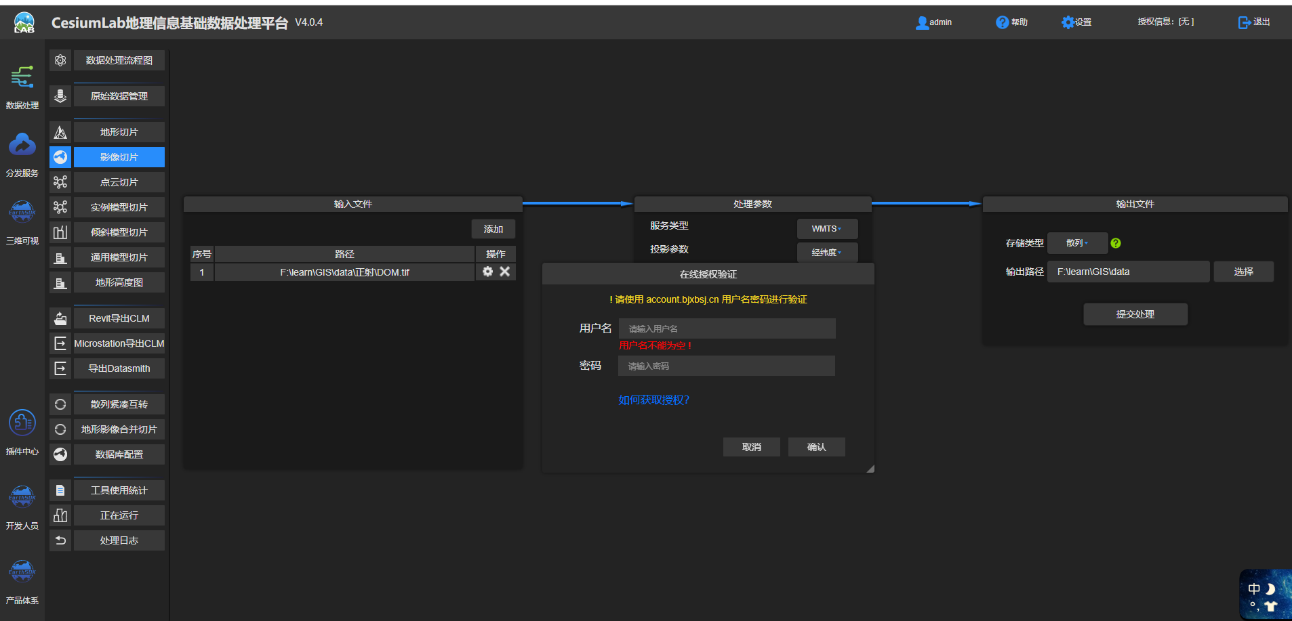The width and height of the screenshot is (1292, 621).
Task: Click the icon beside 导出Datasmith
Action: click(60, 368)
